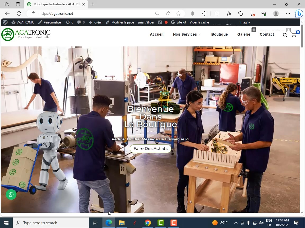
Task: Click Modifier la page
Action: [x=120, y=22]
